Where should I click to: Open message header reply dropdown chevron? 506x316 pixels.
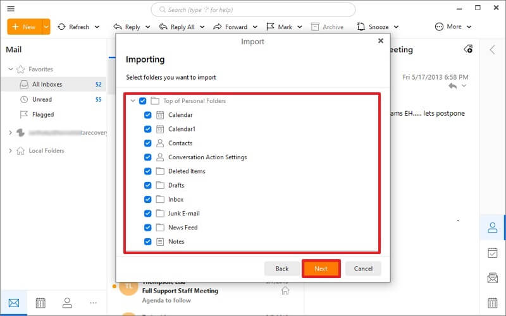pos(464,86)
